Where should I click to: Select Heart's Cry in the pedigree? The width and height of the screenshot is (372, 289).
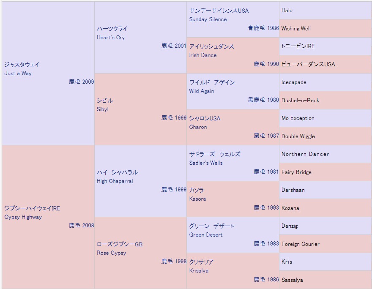pos(112,29)
